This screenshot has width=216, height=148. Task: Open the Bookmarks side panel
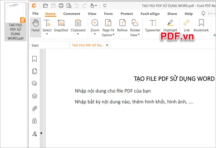[34, 59]
